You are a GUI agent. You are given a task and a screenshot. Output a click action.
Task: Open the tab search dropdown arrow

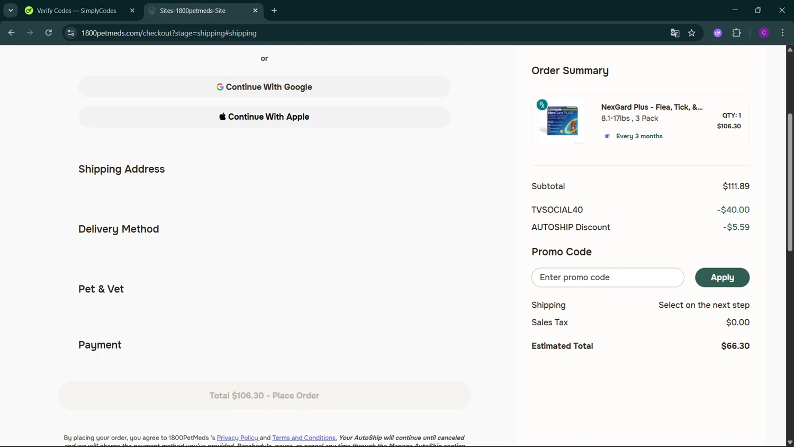(x=11, y=11)
